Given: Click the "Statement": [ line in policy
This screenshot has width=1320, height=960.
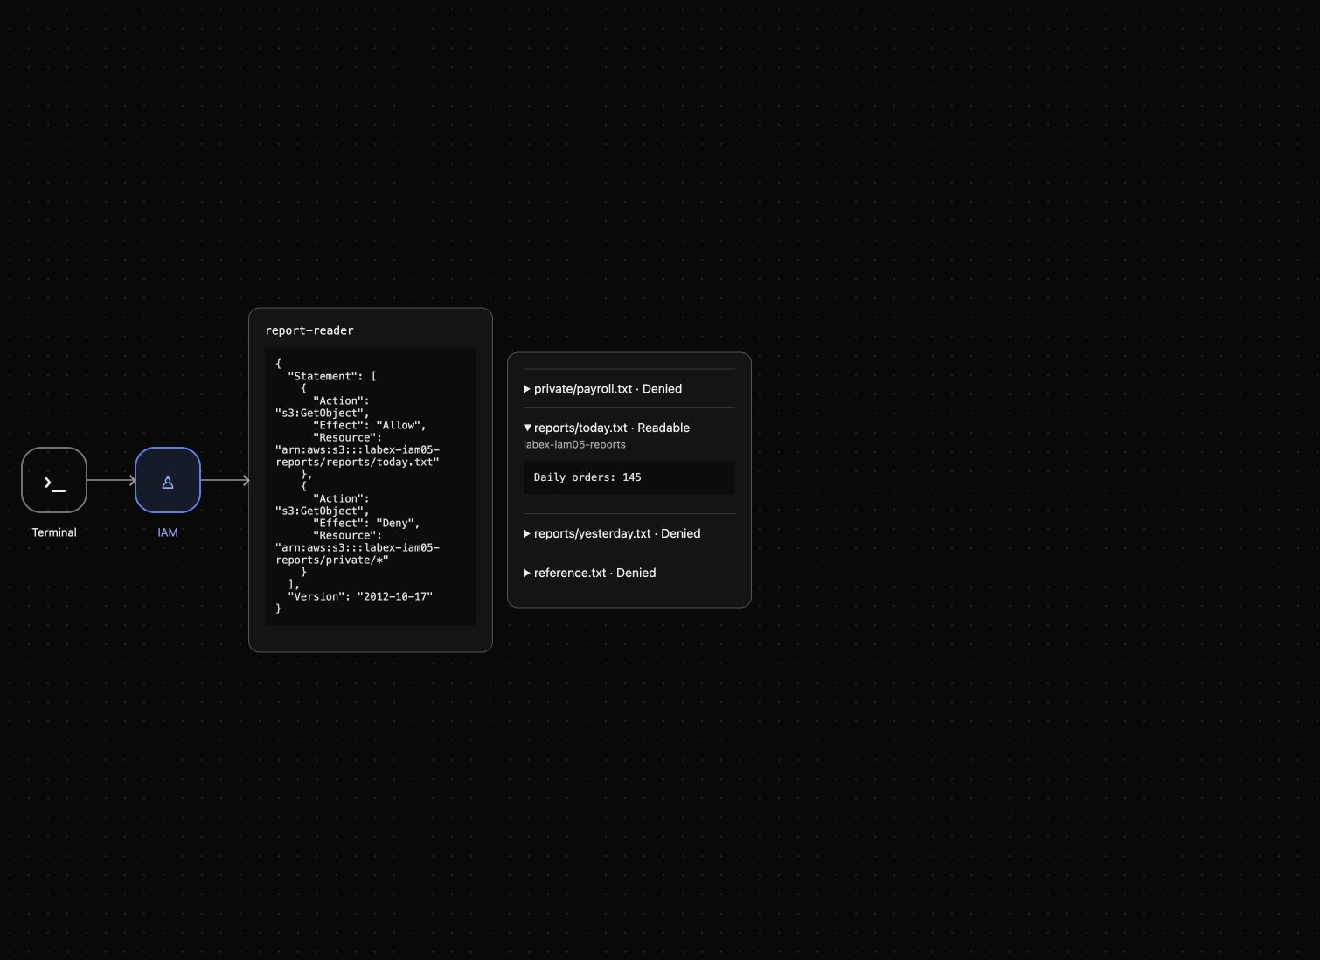Looking at the screenshot, I should (332, 376).
